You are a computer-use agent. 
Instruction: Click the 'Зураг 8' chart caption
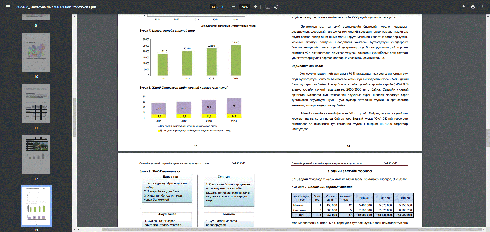pyautogui.click(x=183, y=88)
